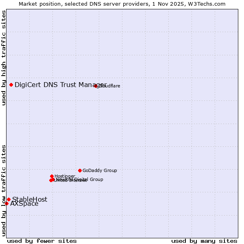The height and width of the screenshot is (244, 244).
Task: Click the DigiCert DNS Trust Manager red marker
Action: coord(11,85)
